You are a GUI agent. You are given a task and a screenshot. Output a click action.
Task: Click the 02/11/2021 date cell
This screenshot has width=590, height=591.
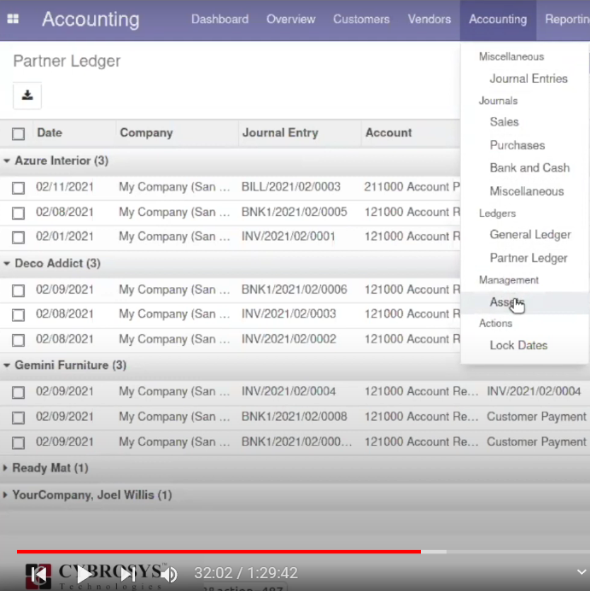[x=65, y=187]
